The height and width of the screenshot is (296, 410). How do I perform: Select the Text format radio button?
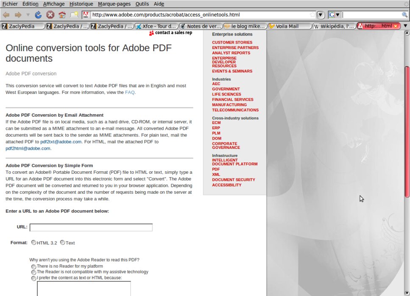point(62,243)
